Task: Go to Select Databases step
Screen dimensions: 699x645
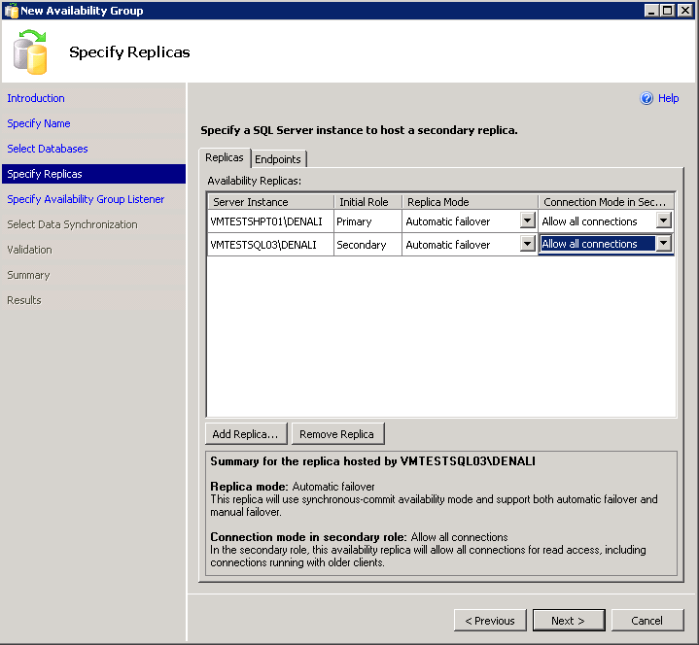Action: click(x=48, y=149)
